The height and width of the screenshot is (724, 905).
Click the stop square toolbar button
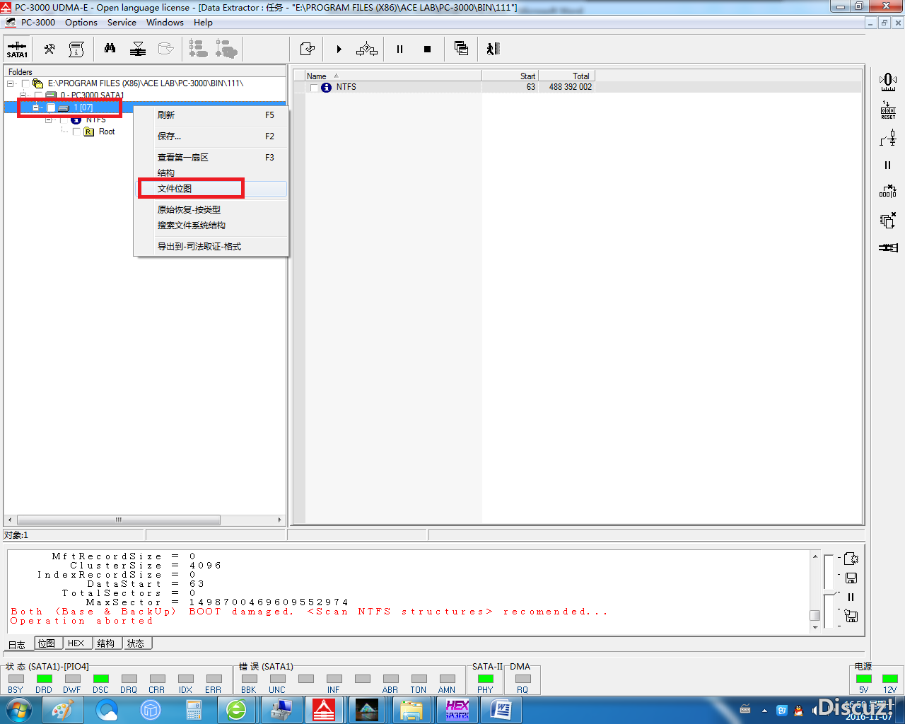427,49
